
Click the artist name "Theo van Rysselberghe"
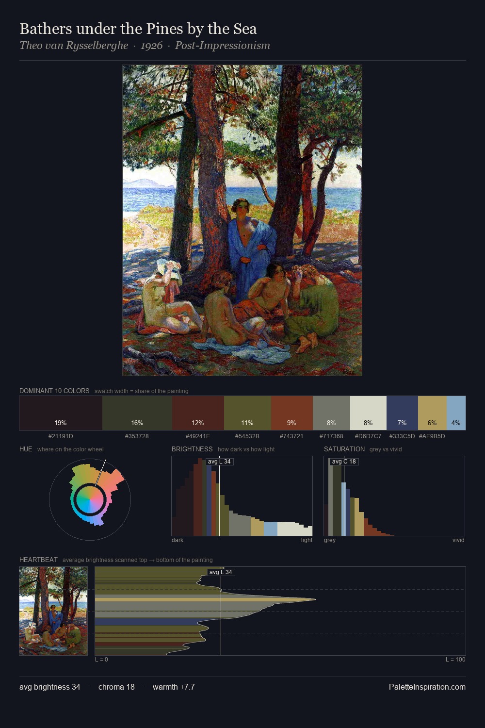pyautogui.click(x=74, y=46)
